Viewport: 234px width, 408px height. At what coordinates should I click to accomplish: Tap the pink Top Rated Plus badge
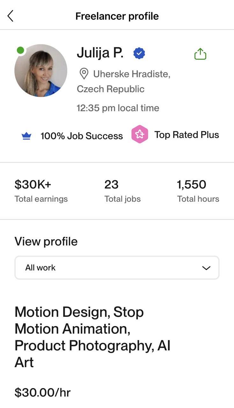click(x=140, y=134)
